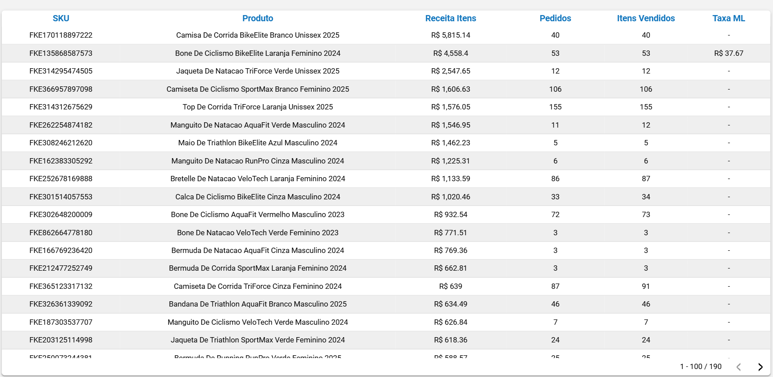Sort by the Pedidos column header
This screenshot has width=773, height=377.
pos(555,18)
